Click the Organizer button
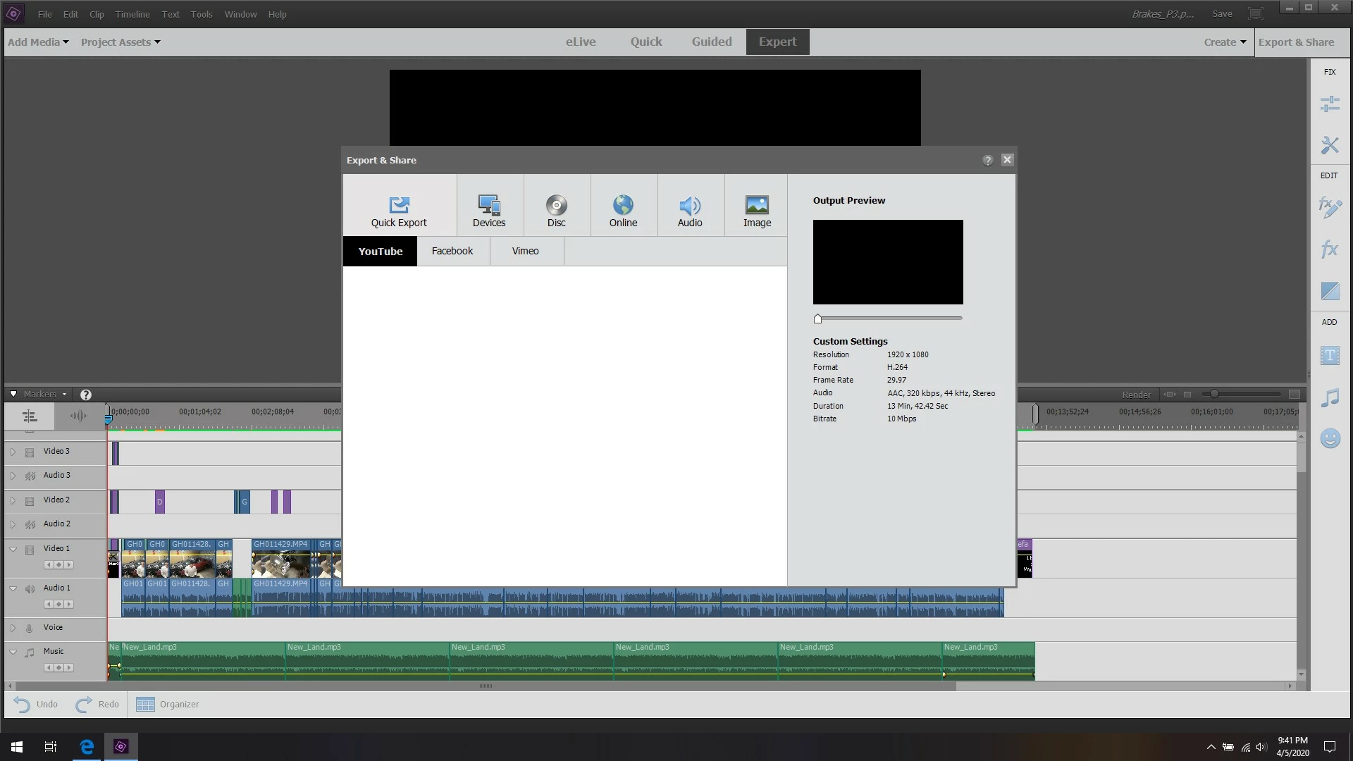 (168, 705)
